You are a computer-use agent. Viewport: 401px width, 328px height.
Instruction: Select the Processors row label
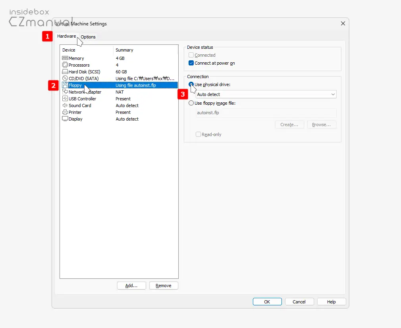pyautogui.click(x=79, y=65)
